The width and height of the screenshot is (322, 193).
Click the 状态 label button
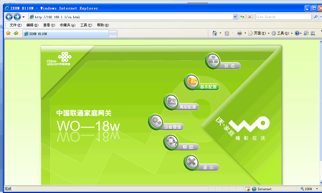click(x=230, y=66)
